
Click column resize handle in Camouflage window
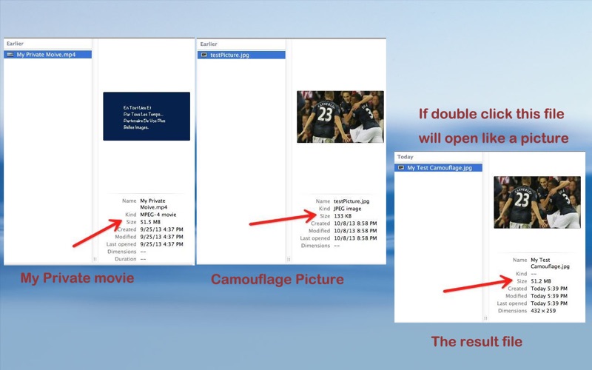[485, 318]
